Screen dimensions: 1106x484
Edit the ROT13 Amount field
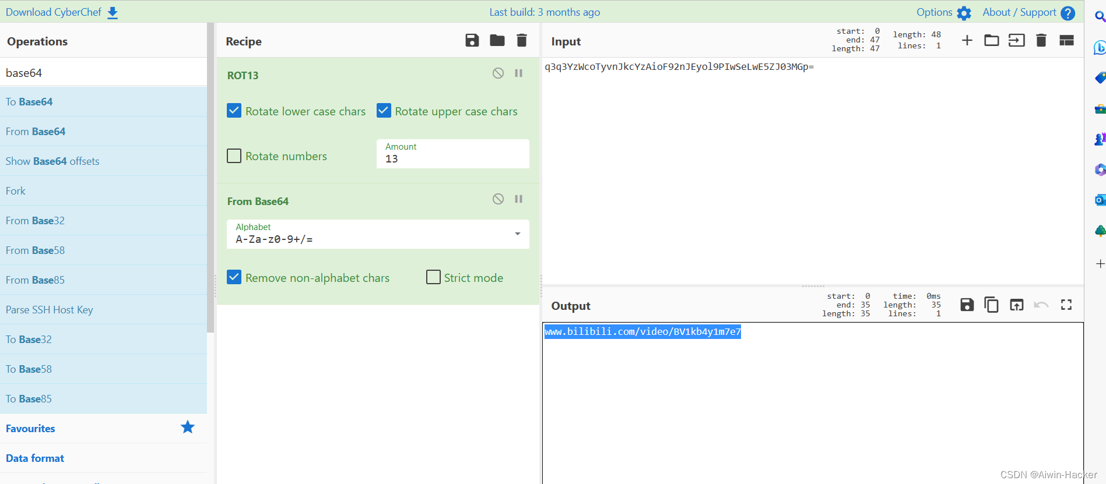(453, 154)
